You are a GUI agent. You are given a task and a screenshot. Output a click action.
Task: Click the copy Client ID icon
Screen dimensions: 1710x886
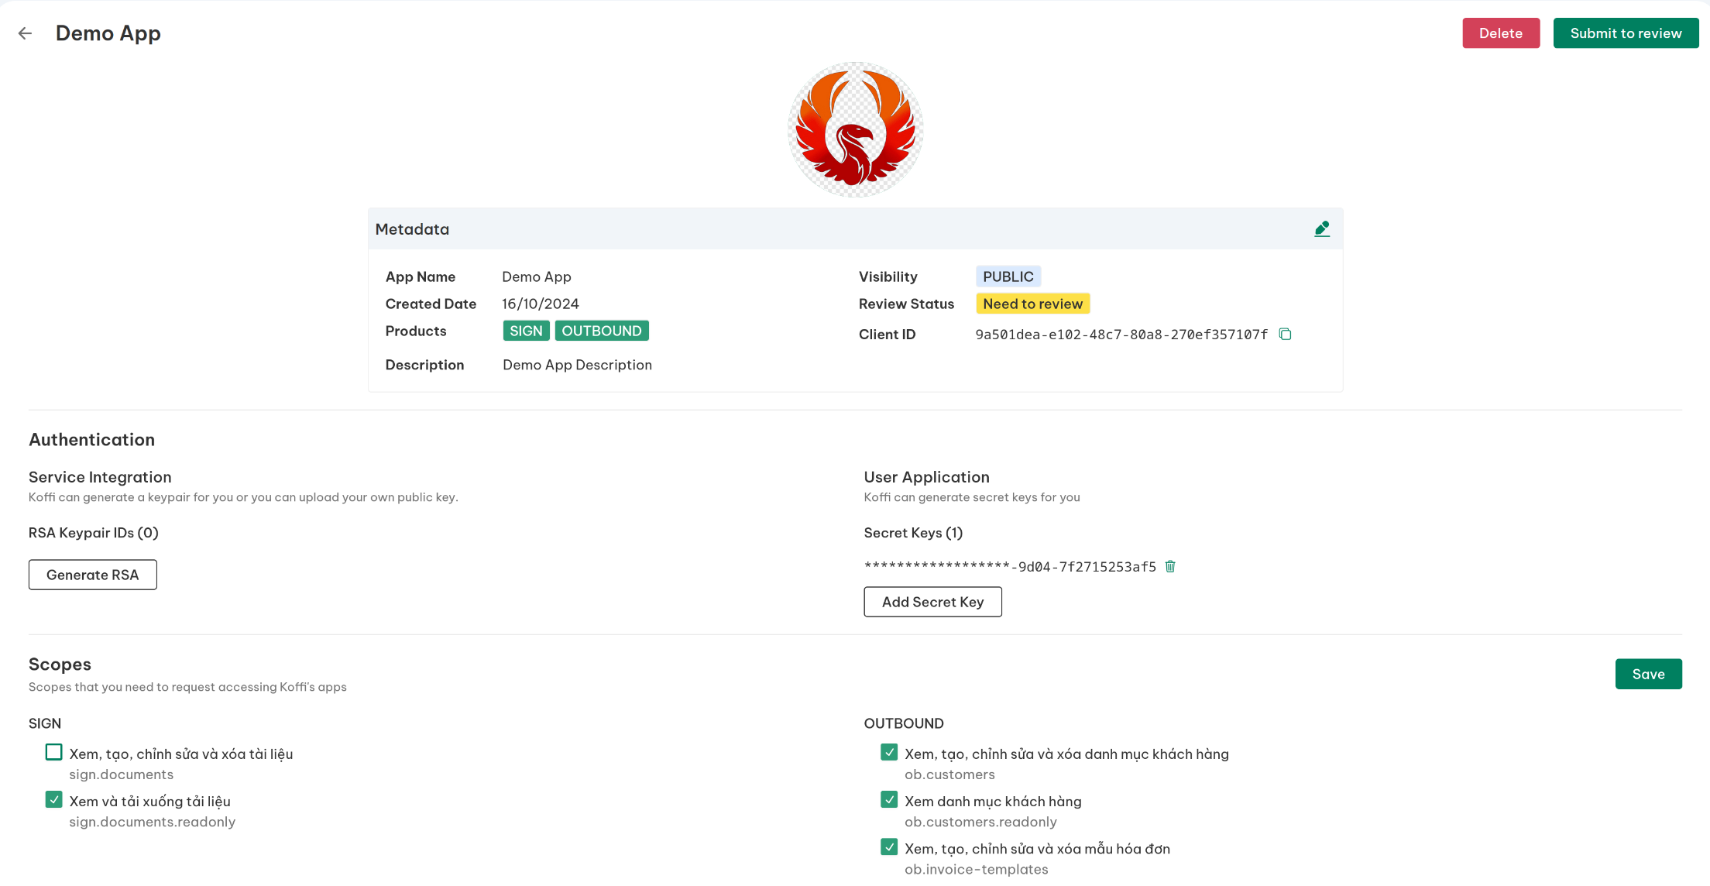coord(1286,333)
